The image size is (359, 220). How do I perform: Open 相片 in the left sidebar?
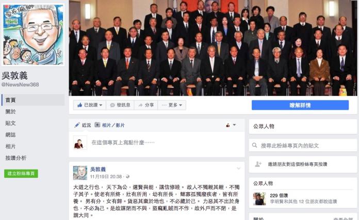pyautogui.click(x=10, y=146)
